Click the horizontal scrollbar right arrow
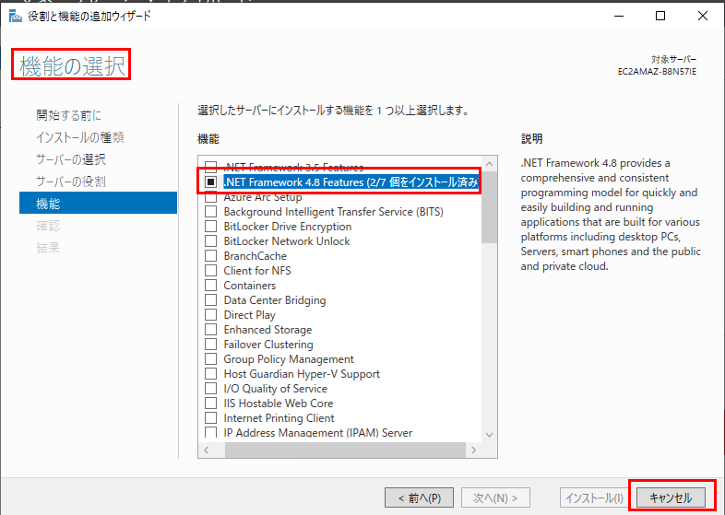 [475, 451]
